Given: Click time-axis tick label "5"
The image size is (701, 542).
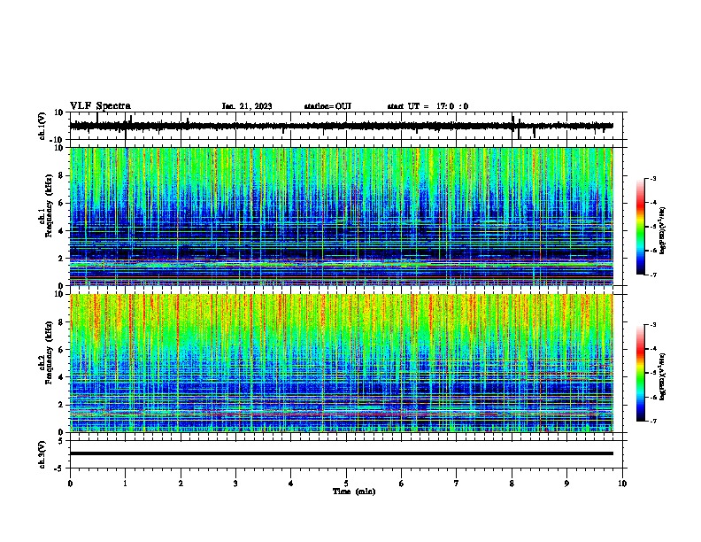Looking at the screenshot, I should coord(346,484).
